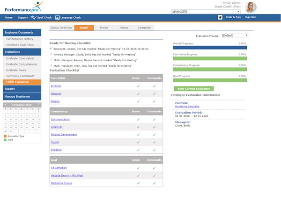
Task: Click the Language Check icon
Action: 58,18
